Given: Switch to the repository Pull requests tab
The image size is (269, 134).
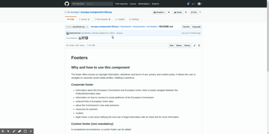Looking at the screenshot, I should (x=103, y=19).
